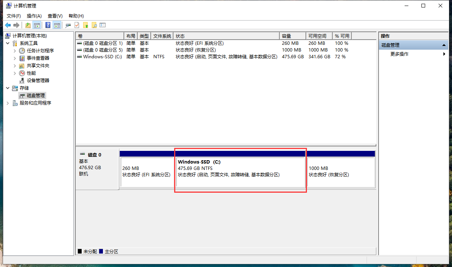Click the blue question mark Help icon
This screenshot has width=452, height=267.
pyautogui.click(x=48, y=25)
